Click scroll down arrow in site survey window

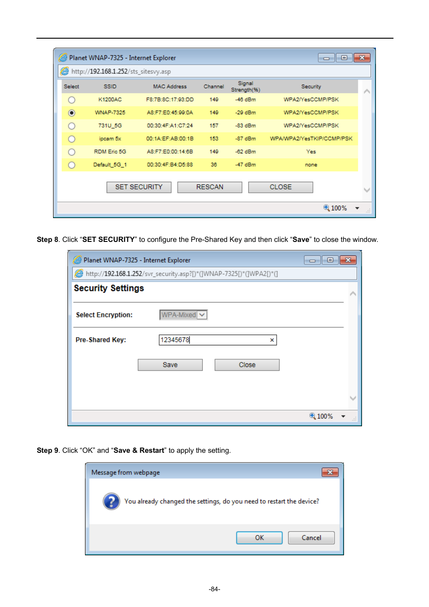click(367, 190)
